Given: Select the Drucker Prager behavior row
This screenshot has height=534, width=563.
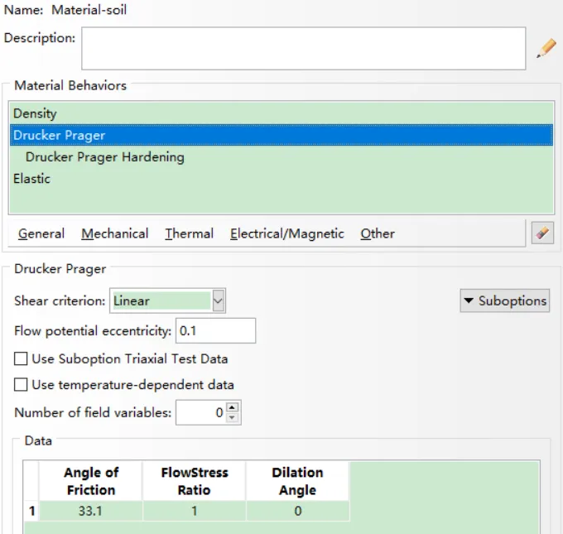Looking at the screenshot, I should [281, 135].
